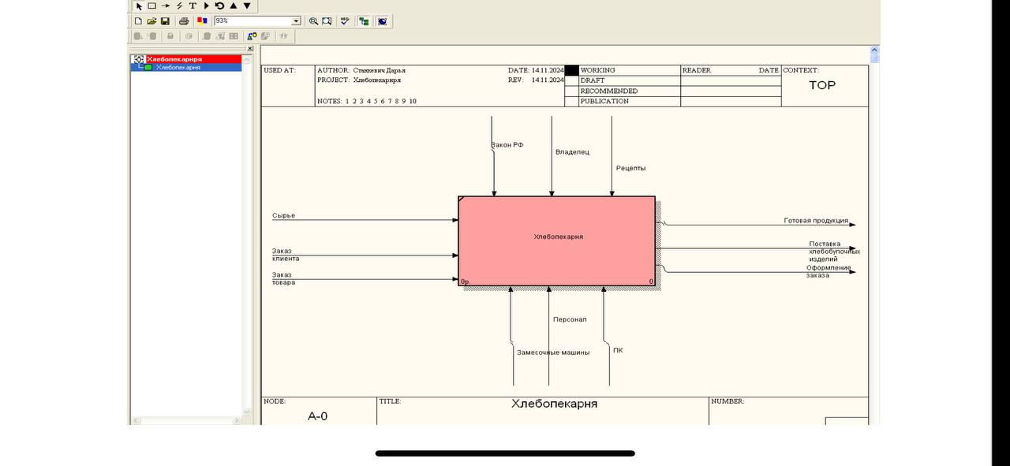The height and width of the screenshot is (466, 1010).
Task: Toggle the model explorer tree icon
Action: point(364,21)
